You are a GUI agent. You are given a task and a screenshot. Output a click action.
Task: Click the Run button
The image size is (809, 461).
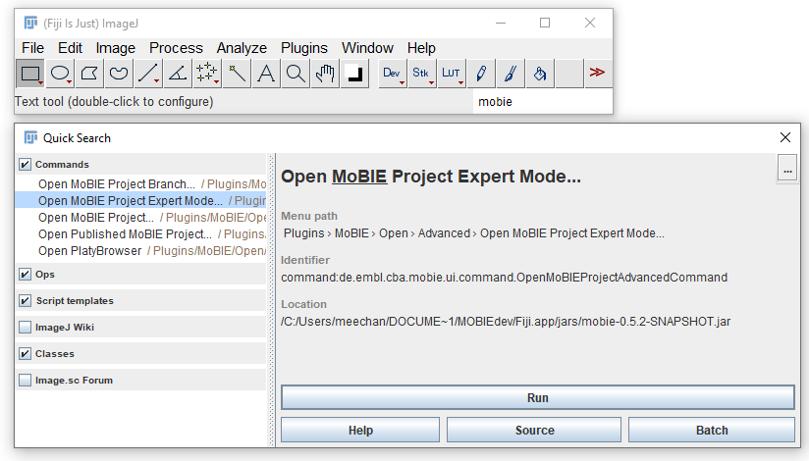[x=538, y=397]
